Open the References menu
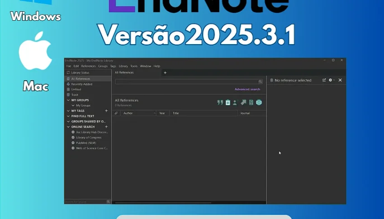The image size is (384, 219). (x=88, y=66)
